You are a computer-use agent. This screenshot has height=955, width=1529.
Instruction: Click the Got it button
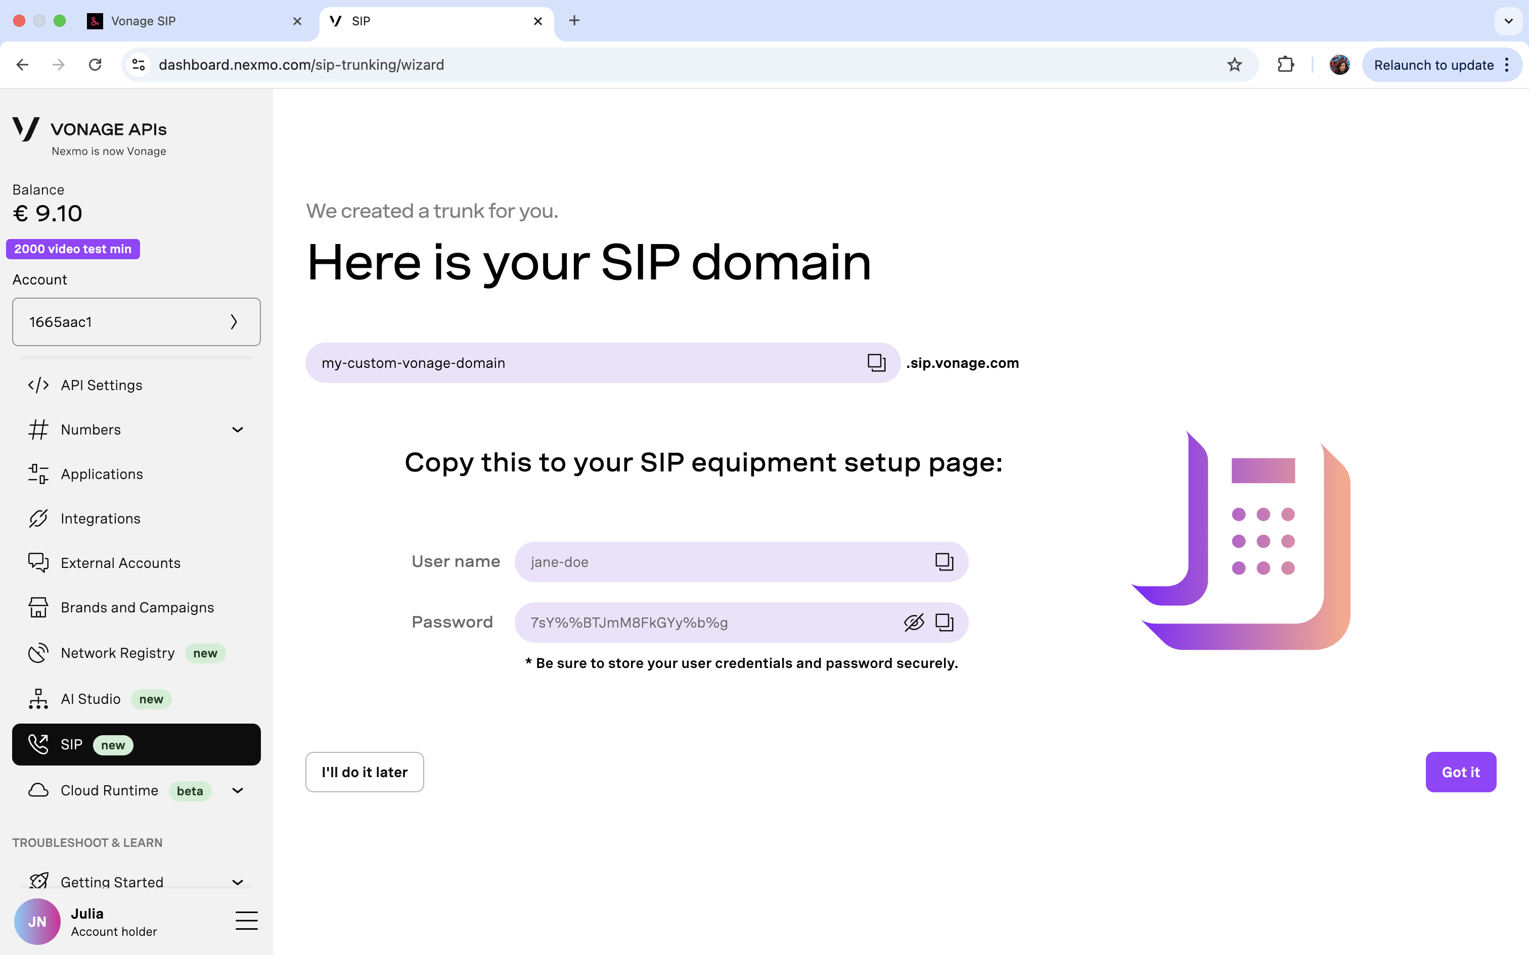point(1460,772)
